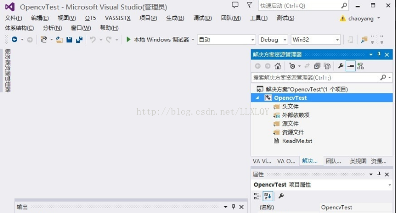Image resolution: width=396 pixels, height=213 pixels.
Task: Pin the Solution Explorer panel
Action: [379, 54]
